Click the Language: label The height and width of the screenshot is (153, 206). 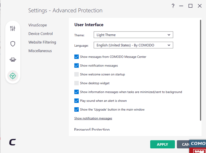coord(81,45)
